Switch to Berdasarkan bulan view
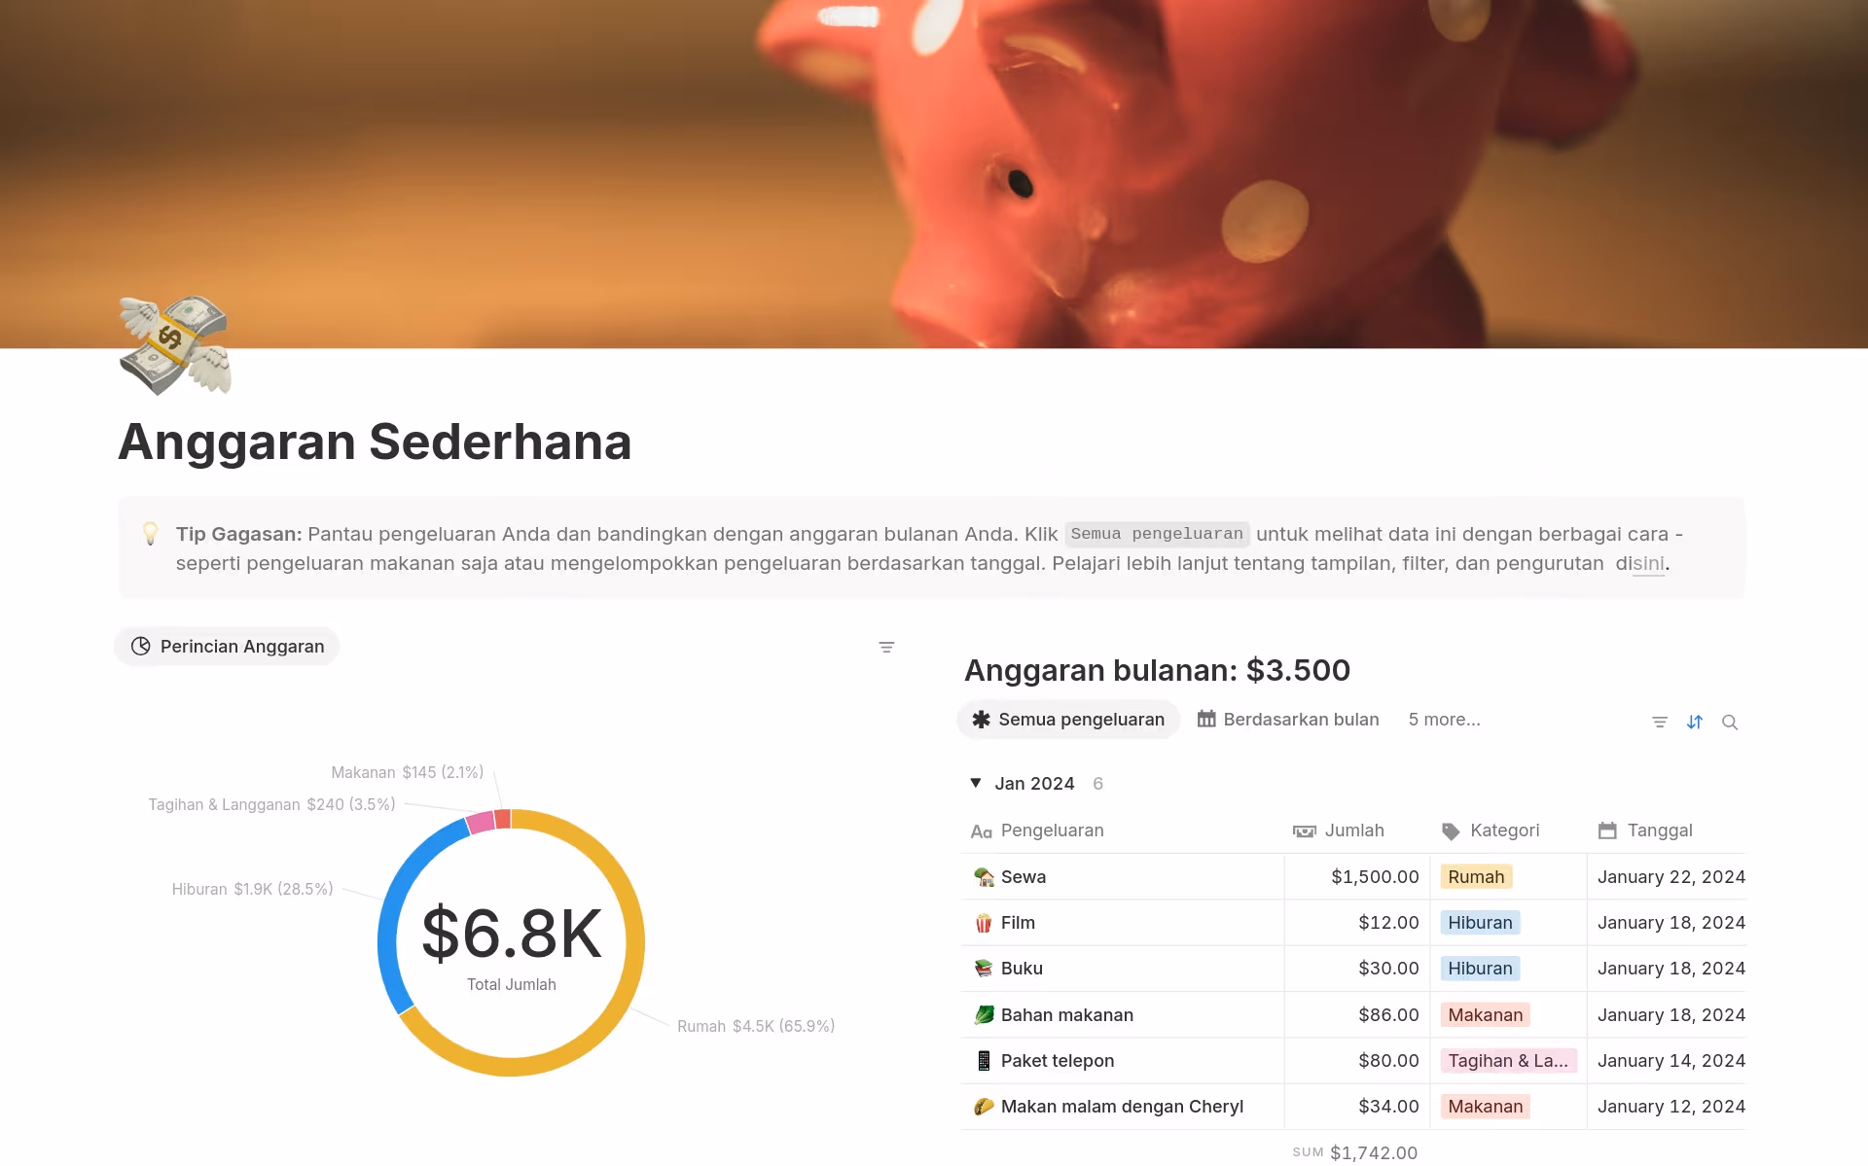 click(1288, 720)
